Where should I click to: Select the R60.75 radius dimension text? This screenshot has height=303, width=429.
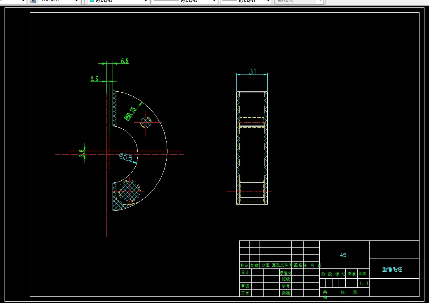click(130, 114)
